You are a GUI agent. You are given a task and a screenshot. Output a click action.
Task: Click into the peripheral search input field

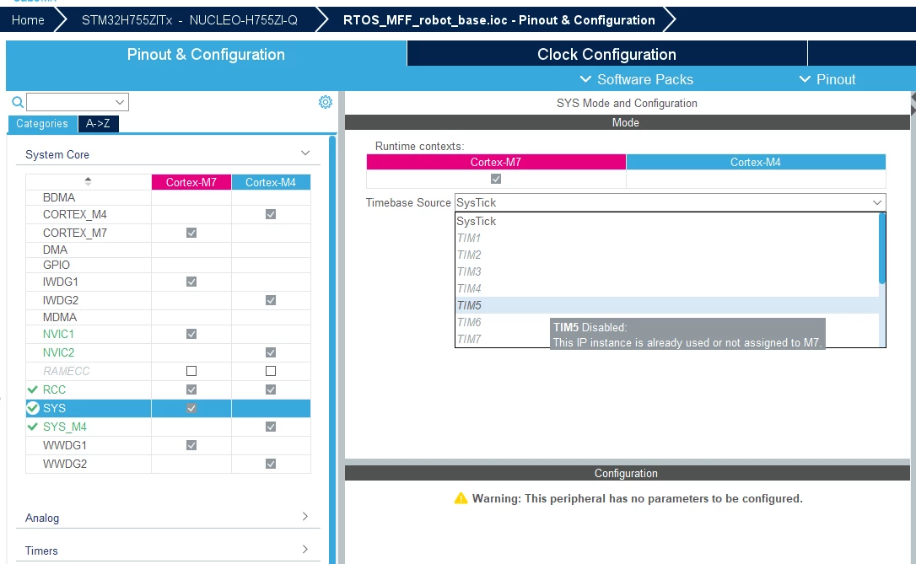[71, 102]
